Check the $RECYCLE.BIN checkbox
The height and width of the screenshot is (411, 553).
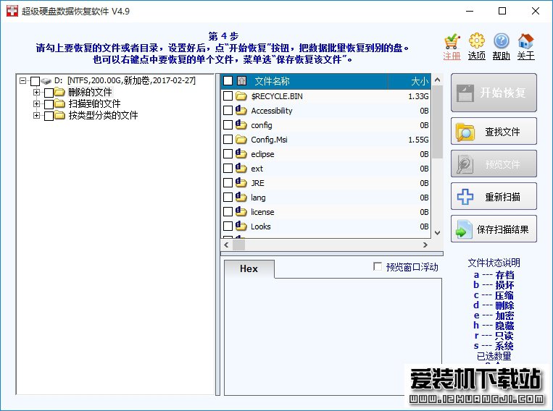228,96
